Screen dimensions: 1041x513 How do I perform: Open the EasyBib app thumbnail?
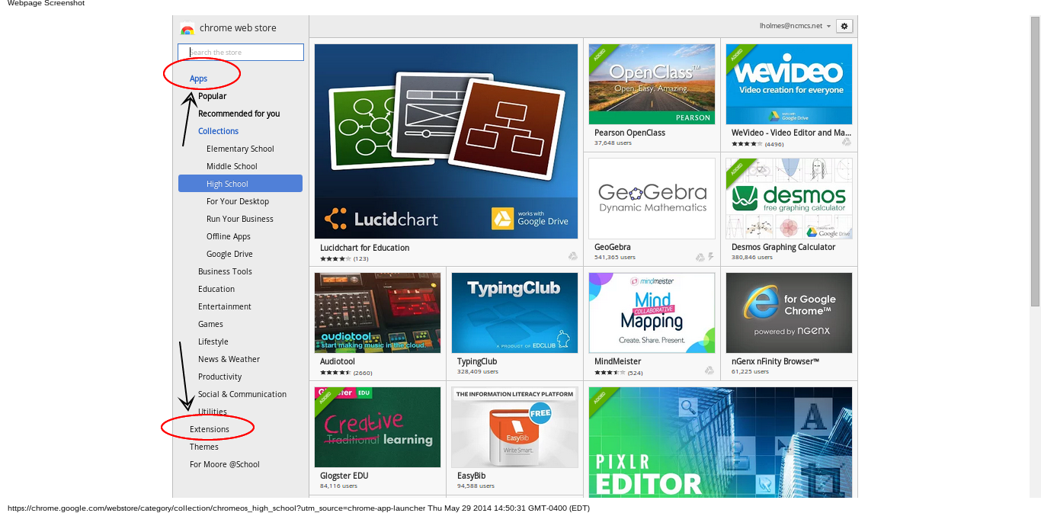[x=514, y=427]
